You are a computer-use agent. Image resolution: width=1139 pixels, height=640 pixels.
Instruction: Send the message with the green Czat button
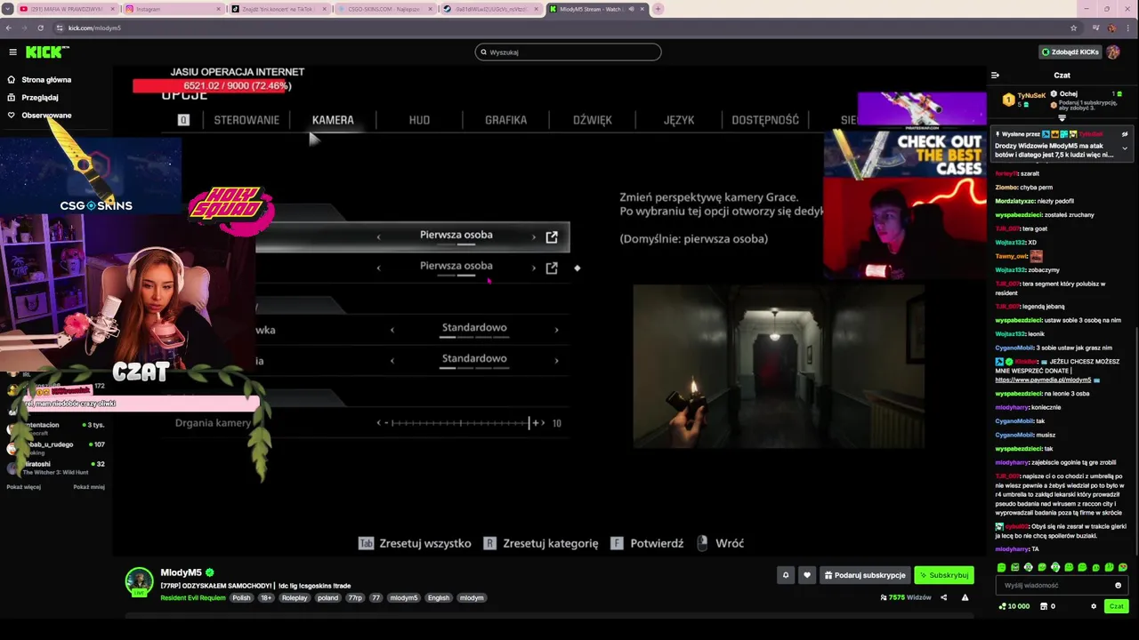tap(1116, 606)
